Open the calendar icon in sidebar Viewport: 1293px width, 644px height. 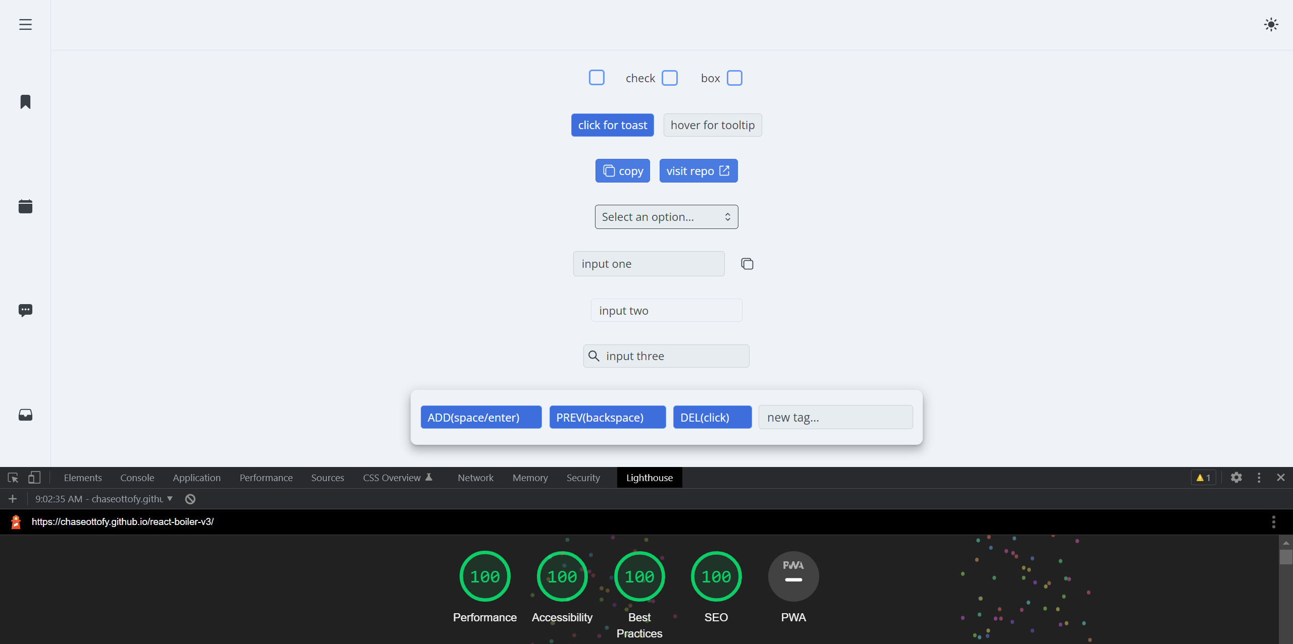[25, 206]
